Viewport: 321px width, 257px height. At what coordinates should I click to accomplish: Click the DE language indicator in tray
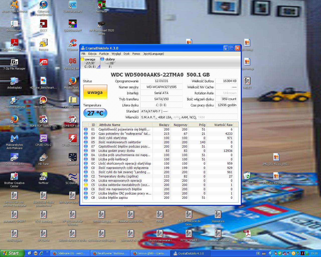click(x=258, y=253)
